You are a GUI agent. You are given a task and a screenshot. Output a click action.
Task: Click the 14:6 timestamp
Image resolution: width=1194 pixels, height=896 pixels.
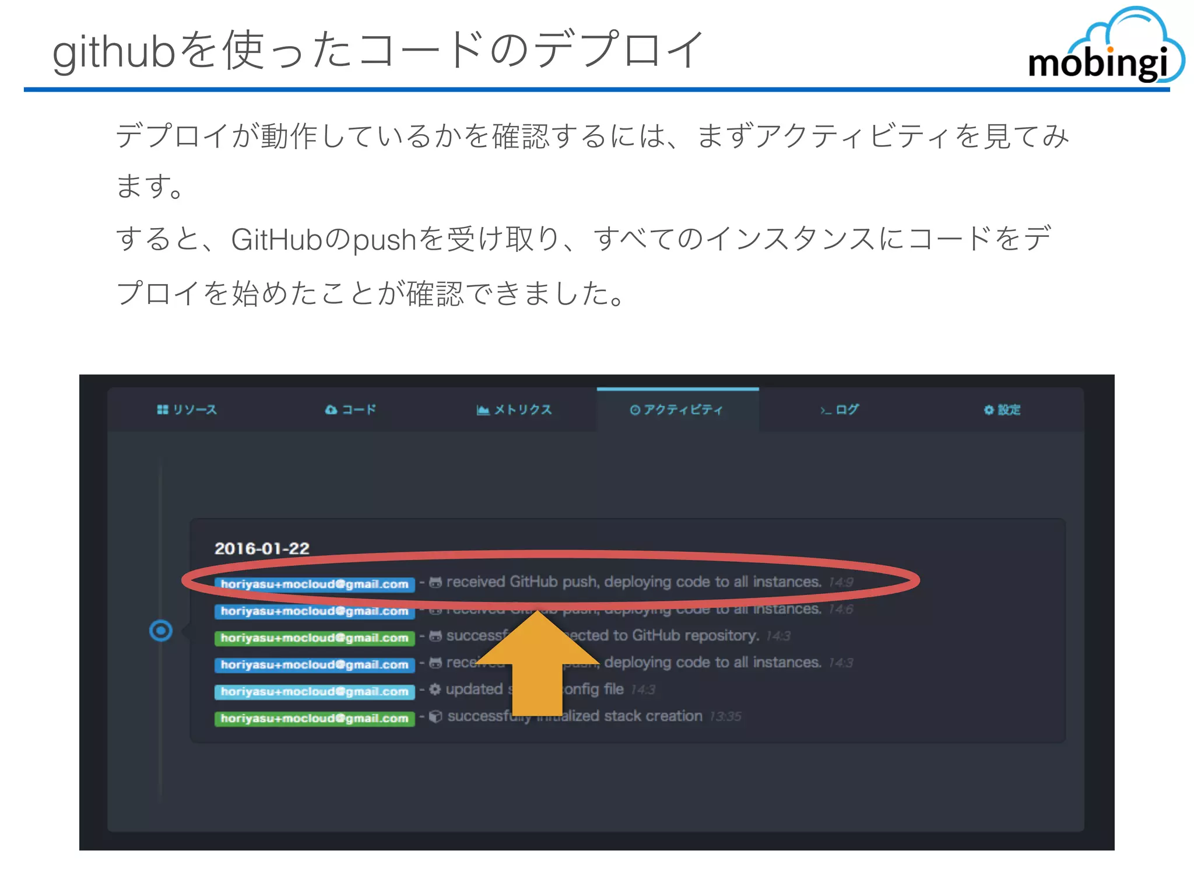pos(841,609)
